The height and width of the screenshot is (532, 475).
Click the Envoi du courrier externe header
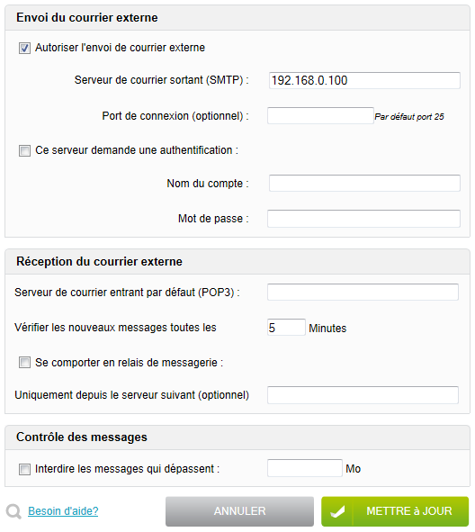(87, 18)
